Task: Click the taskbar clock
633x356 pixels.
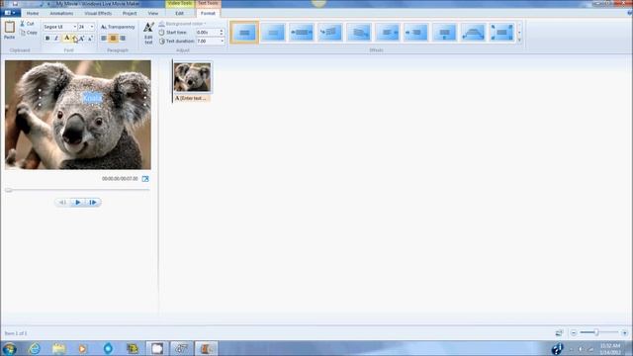Action: coord(610,349)
